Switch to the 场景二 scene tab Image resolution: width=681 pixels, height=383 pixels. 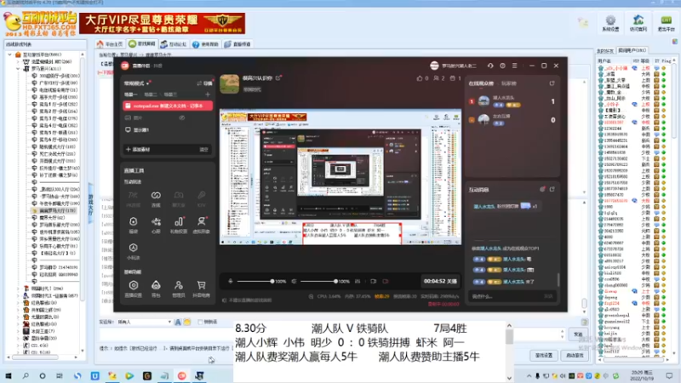tap(151, 94)
